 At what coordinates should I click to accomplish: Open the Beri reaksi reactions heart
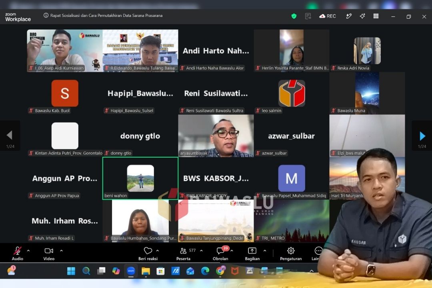point(148,251)
